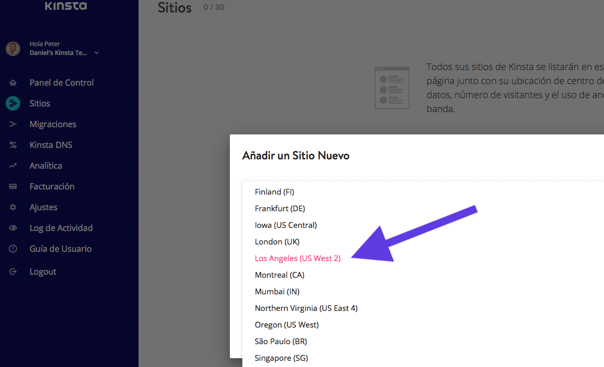Click the Kinsta DNS icon

[13, 145]
